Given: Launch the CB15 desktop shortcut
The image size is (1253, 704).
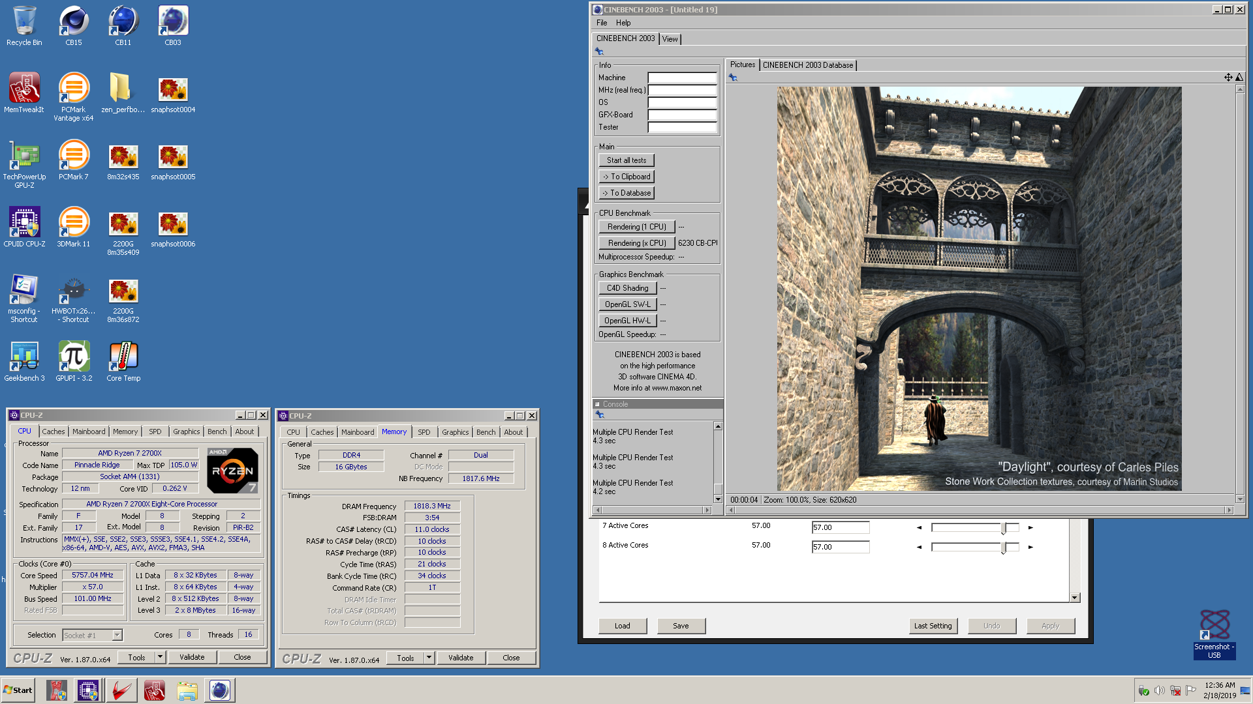Looking at the screenshot, I should 74,26.
